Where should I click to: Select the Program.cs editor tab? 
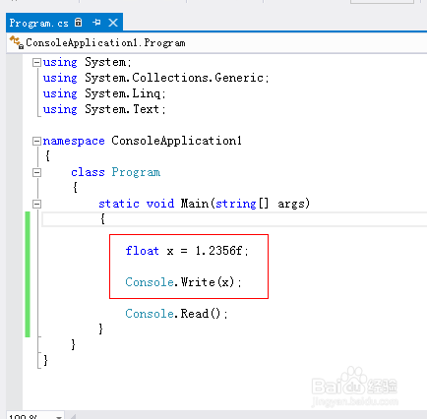pos(64,23)
